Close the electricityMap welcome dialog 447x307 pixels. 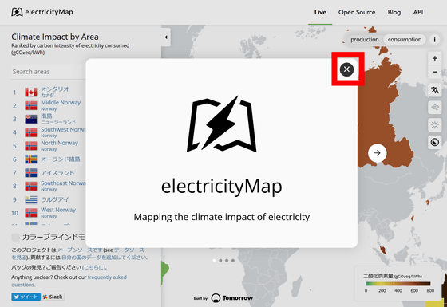click(346, 69)
